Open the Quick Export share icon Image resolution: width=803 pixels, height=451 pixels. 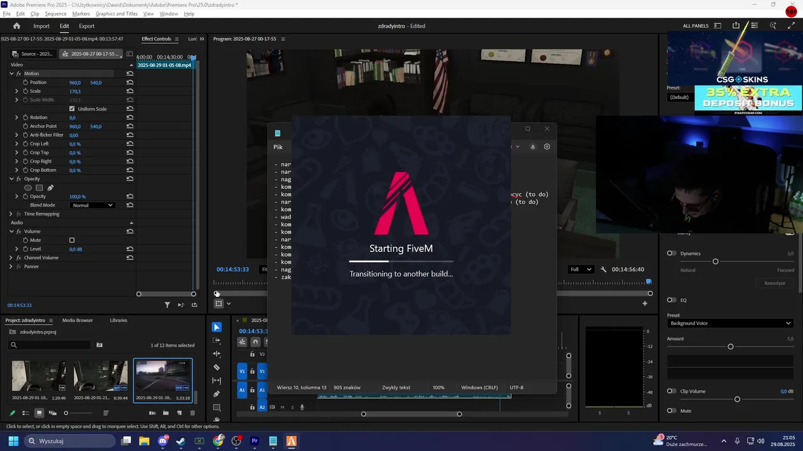coord(736,26)
